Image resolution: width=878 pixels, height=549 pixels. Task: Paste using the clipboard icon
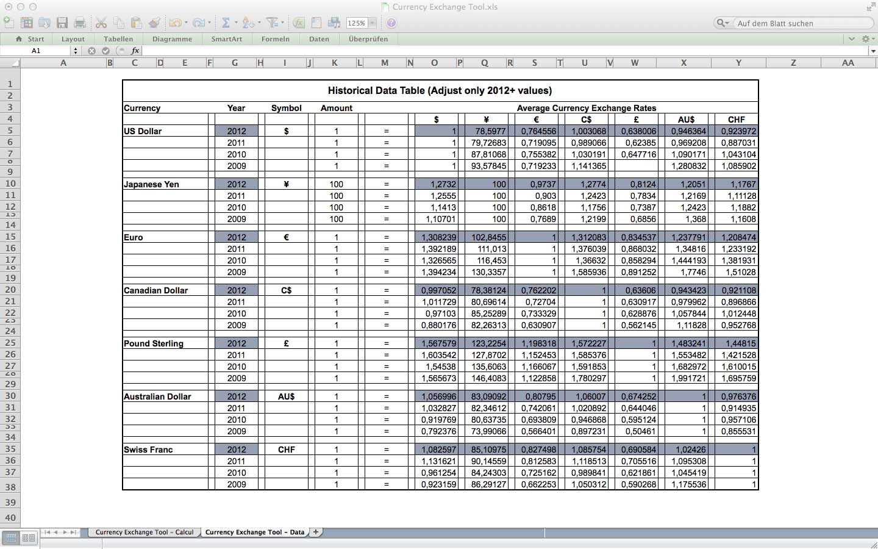(x=137, y=23)
